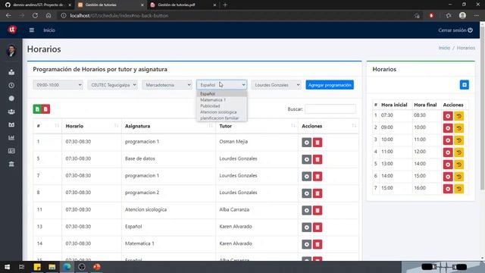Viewport: 485px width, 273px height.
Task: Collapse the Español subject dropdown
Action: point(221,85)
